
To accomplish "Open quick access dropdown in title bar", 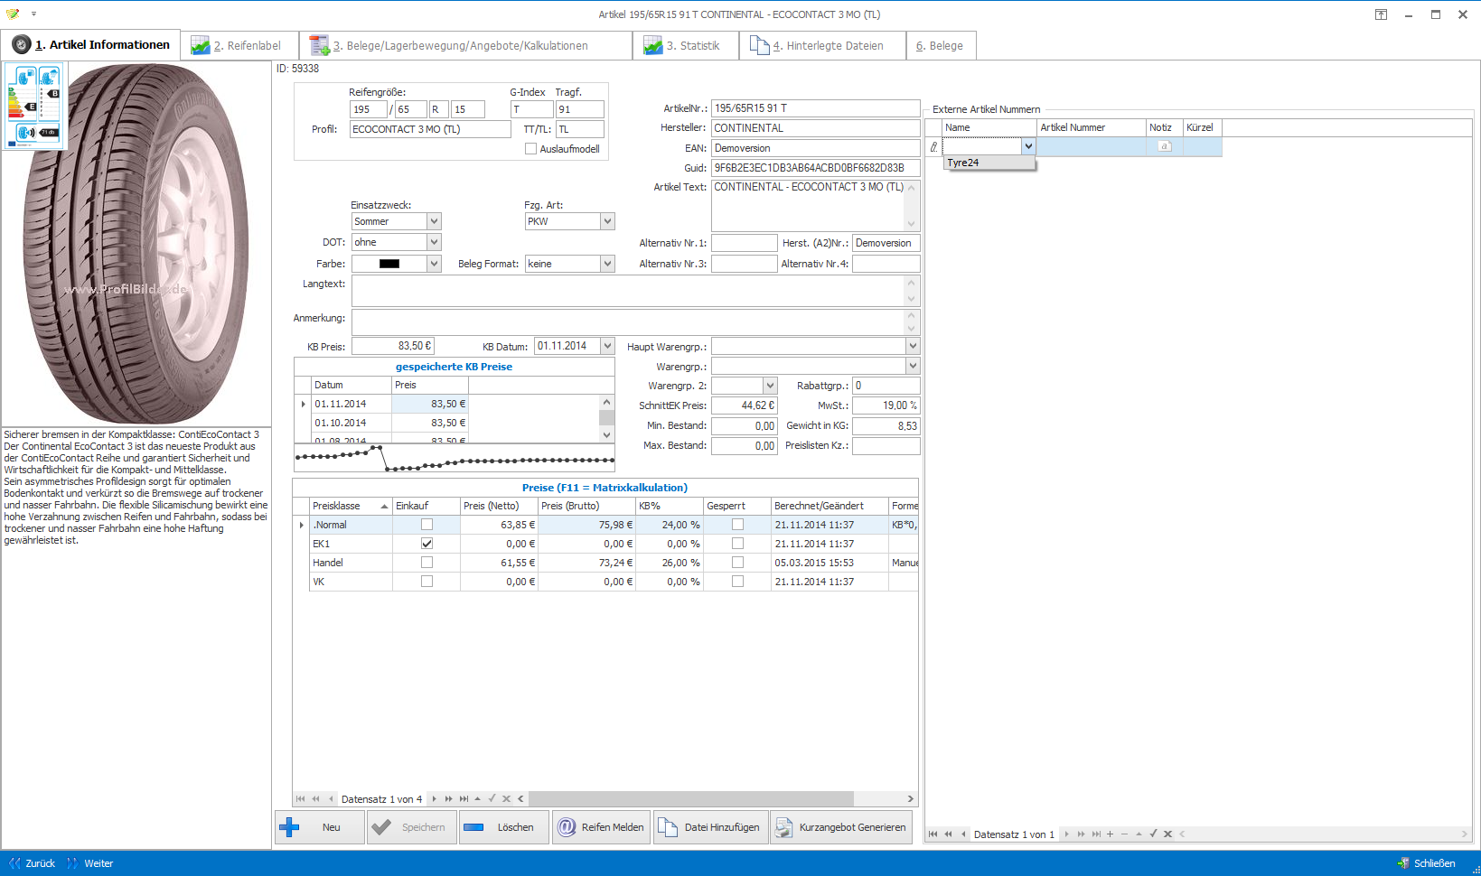I will click(x=33, y=14).
